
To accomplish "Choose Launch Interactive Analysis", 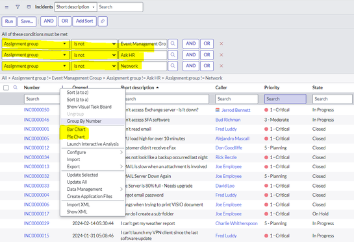I will 93,144.
